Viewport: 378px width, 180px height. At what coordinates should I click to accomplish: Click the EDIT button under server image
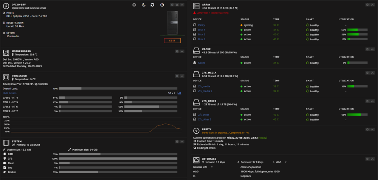click(172, 41)
